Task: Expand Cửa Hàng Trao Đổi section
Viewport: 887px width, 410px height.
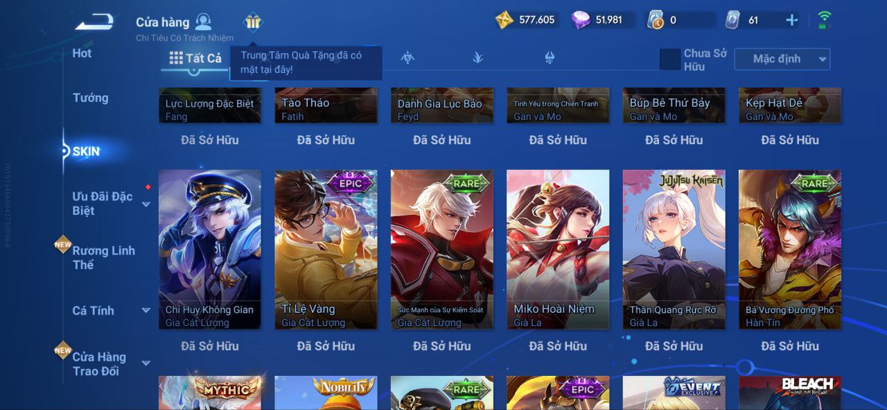Action: [x=146, y=363]
